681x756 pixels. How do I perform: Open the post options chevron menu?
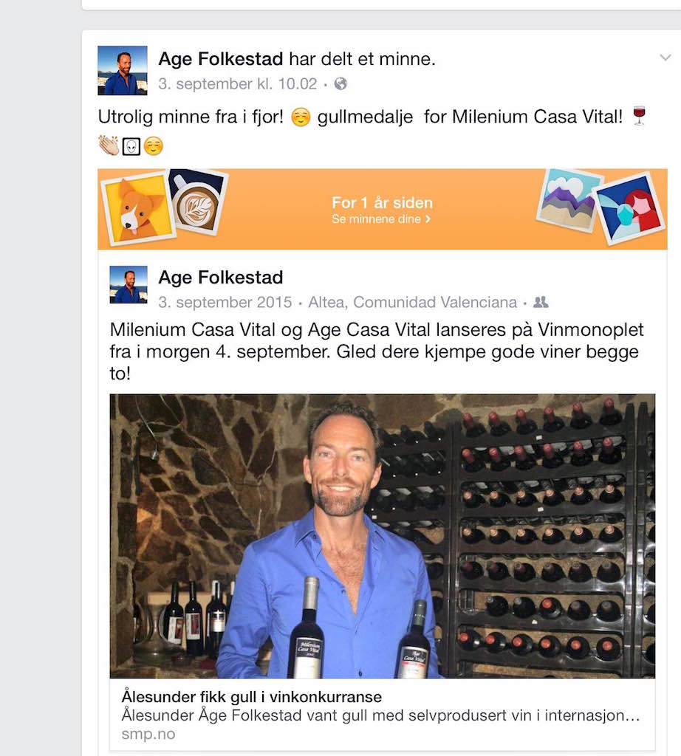665,58
